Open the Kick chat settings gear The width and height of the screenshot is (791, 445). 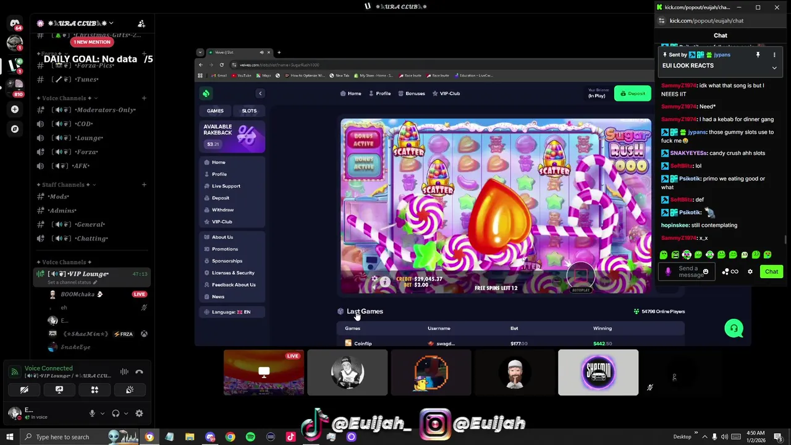point(750,272)
